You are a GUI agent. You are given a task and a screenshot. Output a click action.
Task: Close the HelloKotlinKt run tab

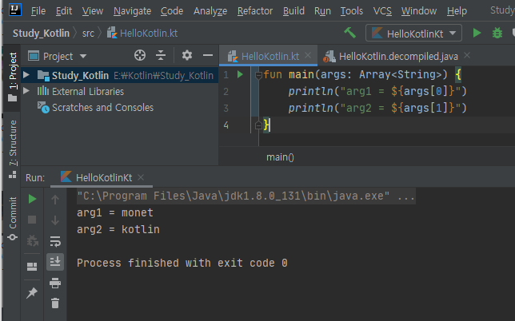141,177
